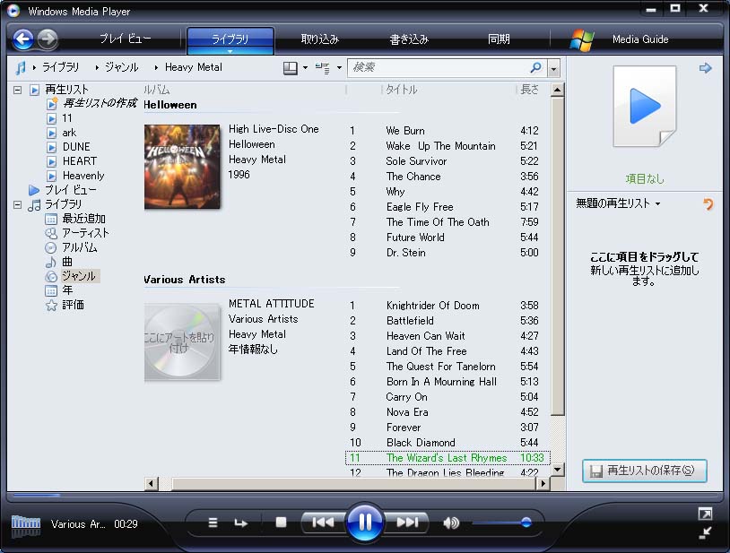Select 評価 in the library tree
Viewport: 730px width, 553px height.
click(74, 305)
